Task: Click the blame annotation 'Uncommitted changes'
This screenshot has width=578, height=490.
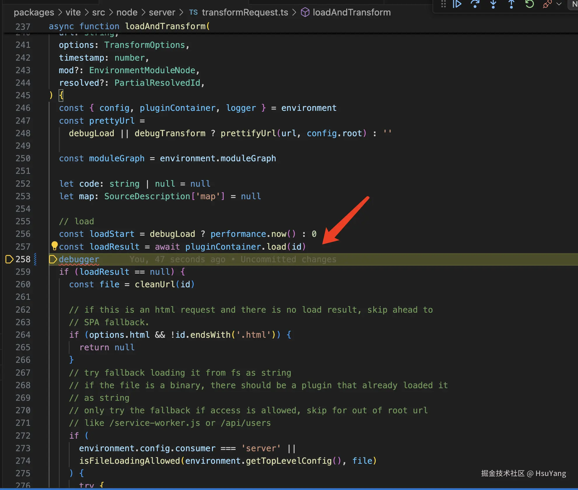Action: (x=288, y=259)
